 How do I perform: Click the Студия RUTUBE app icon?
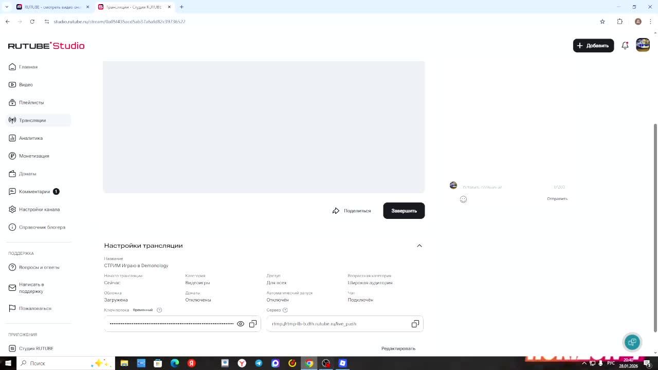(x=12, y=348)
